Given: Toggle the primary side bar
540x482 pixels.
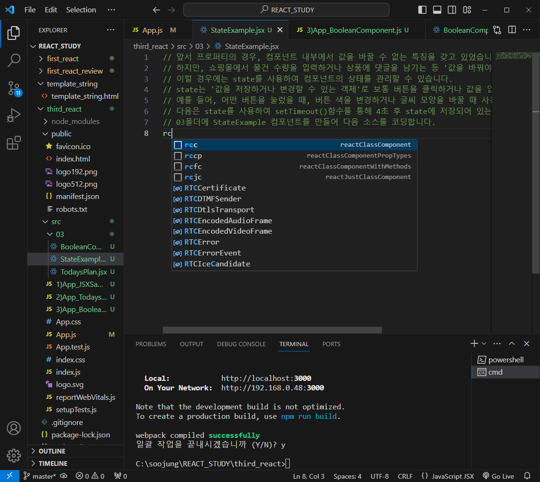Looking at the screenshot, I should 422,10.
